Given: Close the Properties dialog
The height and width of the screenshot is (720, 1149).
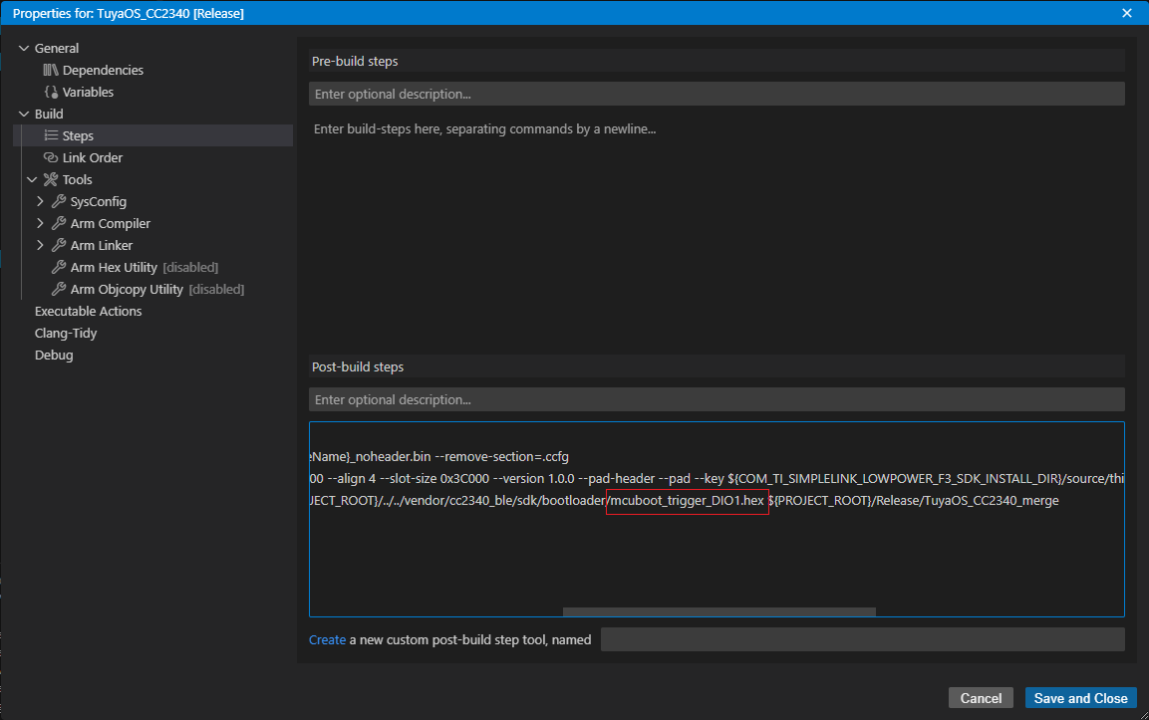Looking at the screenshot, I should tap(1127, 13).
